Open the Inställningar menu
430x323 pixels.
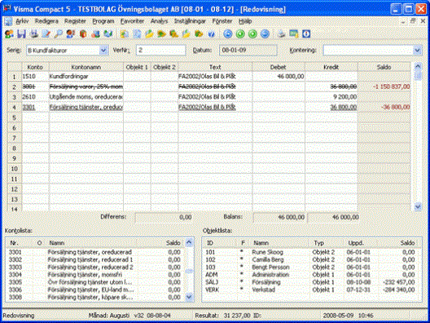pyautogui.click(x=190, y=21)
